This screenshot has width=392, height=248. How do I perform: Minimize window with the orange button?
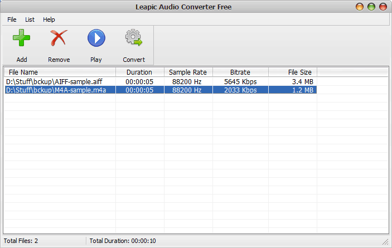[360, 7]
